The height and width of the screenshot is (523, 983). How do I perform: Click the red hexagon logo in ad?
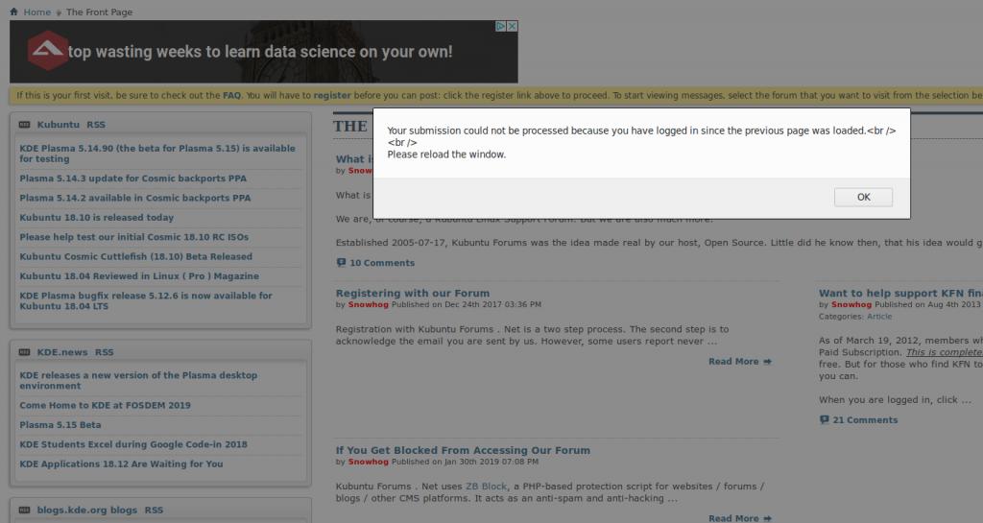tap(47, 51)
